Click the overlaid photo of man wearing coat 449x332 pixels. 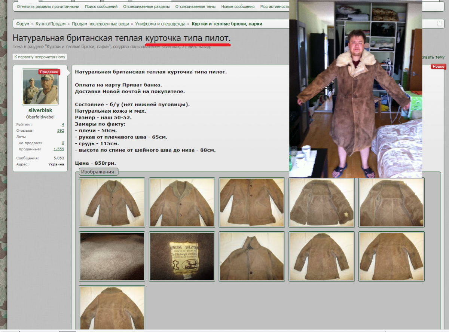(x=355, y=89)
